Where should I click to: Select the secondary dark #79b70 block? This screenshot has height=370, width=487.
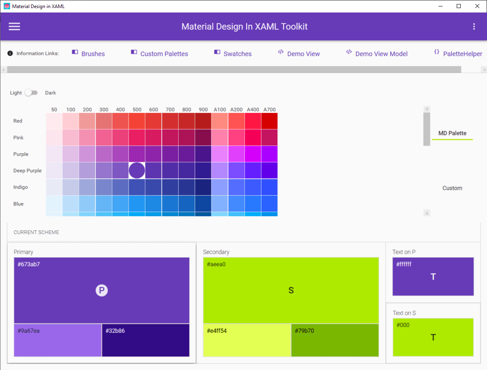pos(335,340)
